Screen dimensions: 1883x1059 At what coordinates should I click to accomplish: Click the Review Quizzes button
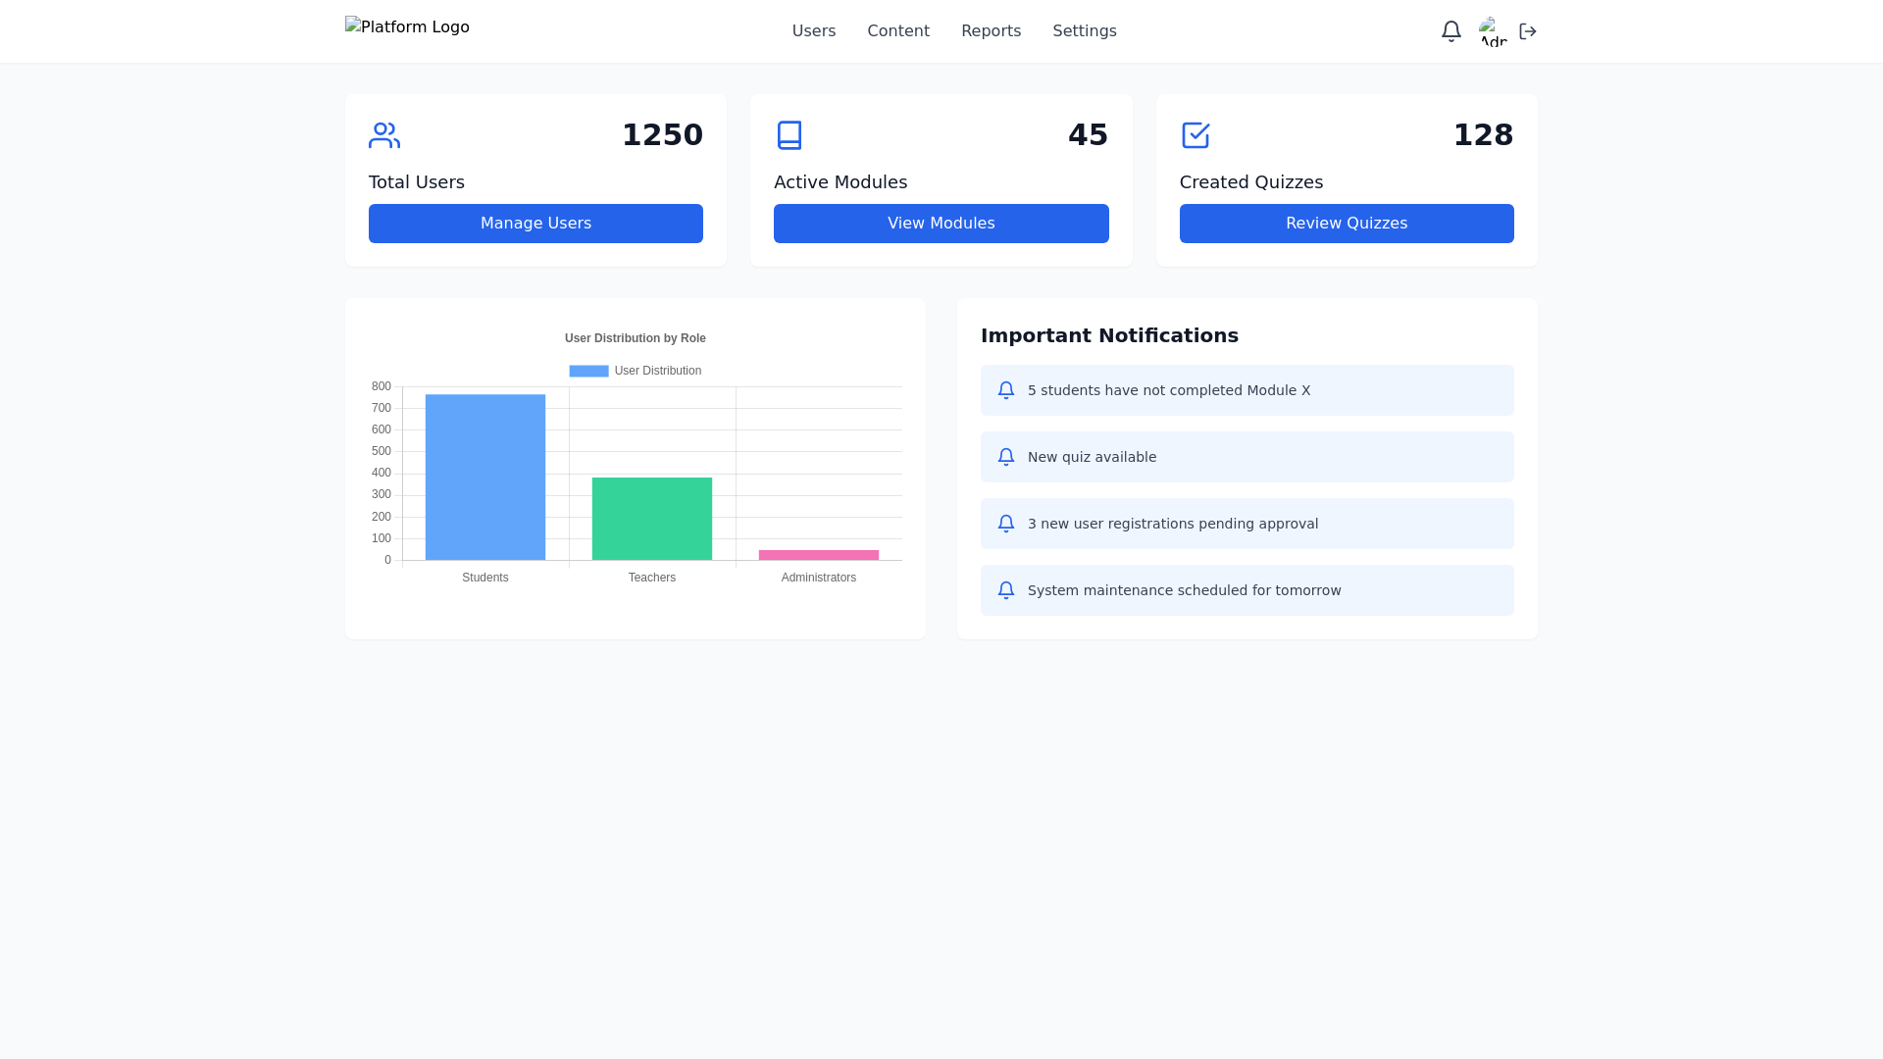tap(1346, 223)
